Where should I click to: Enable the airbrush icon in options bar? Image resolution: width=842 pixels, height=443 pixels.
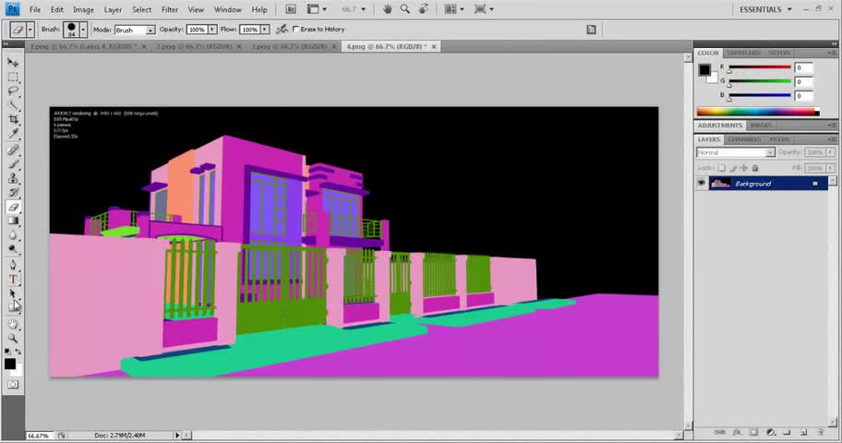click(281, 30)
